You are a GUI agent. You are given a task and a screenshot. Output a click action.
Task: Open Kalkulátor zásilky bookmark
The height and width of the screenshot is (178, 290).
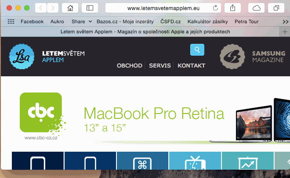pyautogui.click(x=207, y=21)
